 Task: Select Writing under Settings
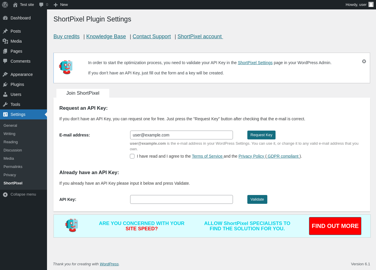[x=23, y=134]
